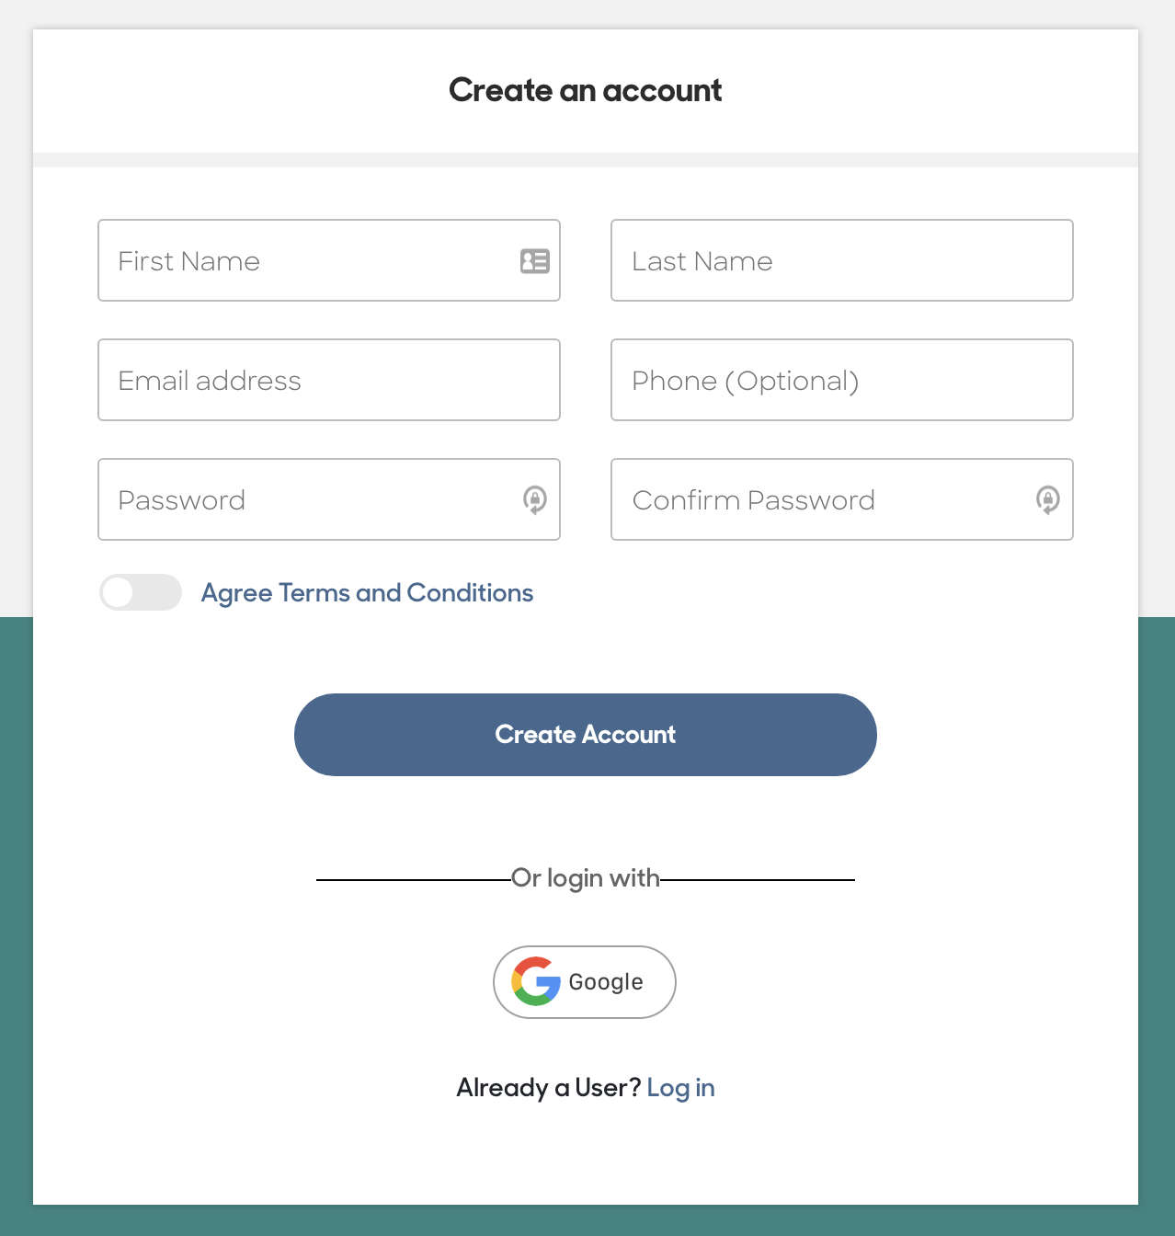Open the Log in link

[681, 1087]
